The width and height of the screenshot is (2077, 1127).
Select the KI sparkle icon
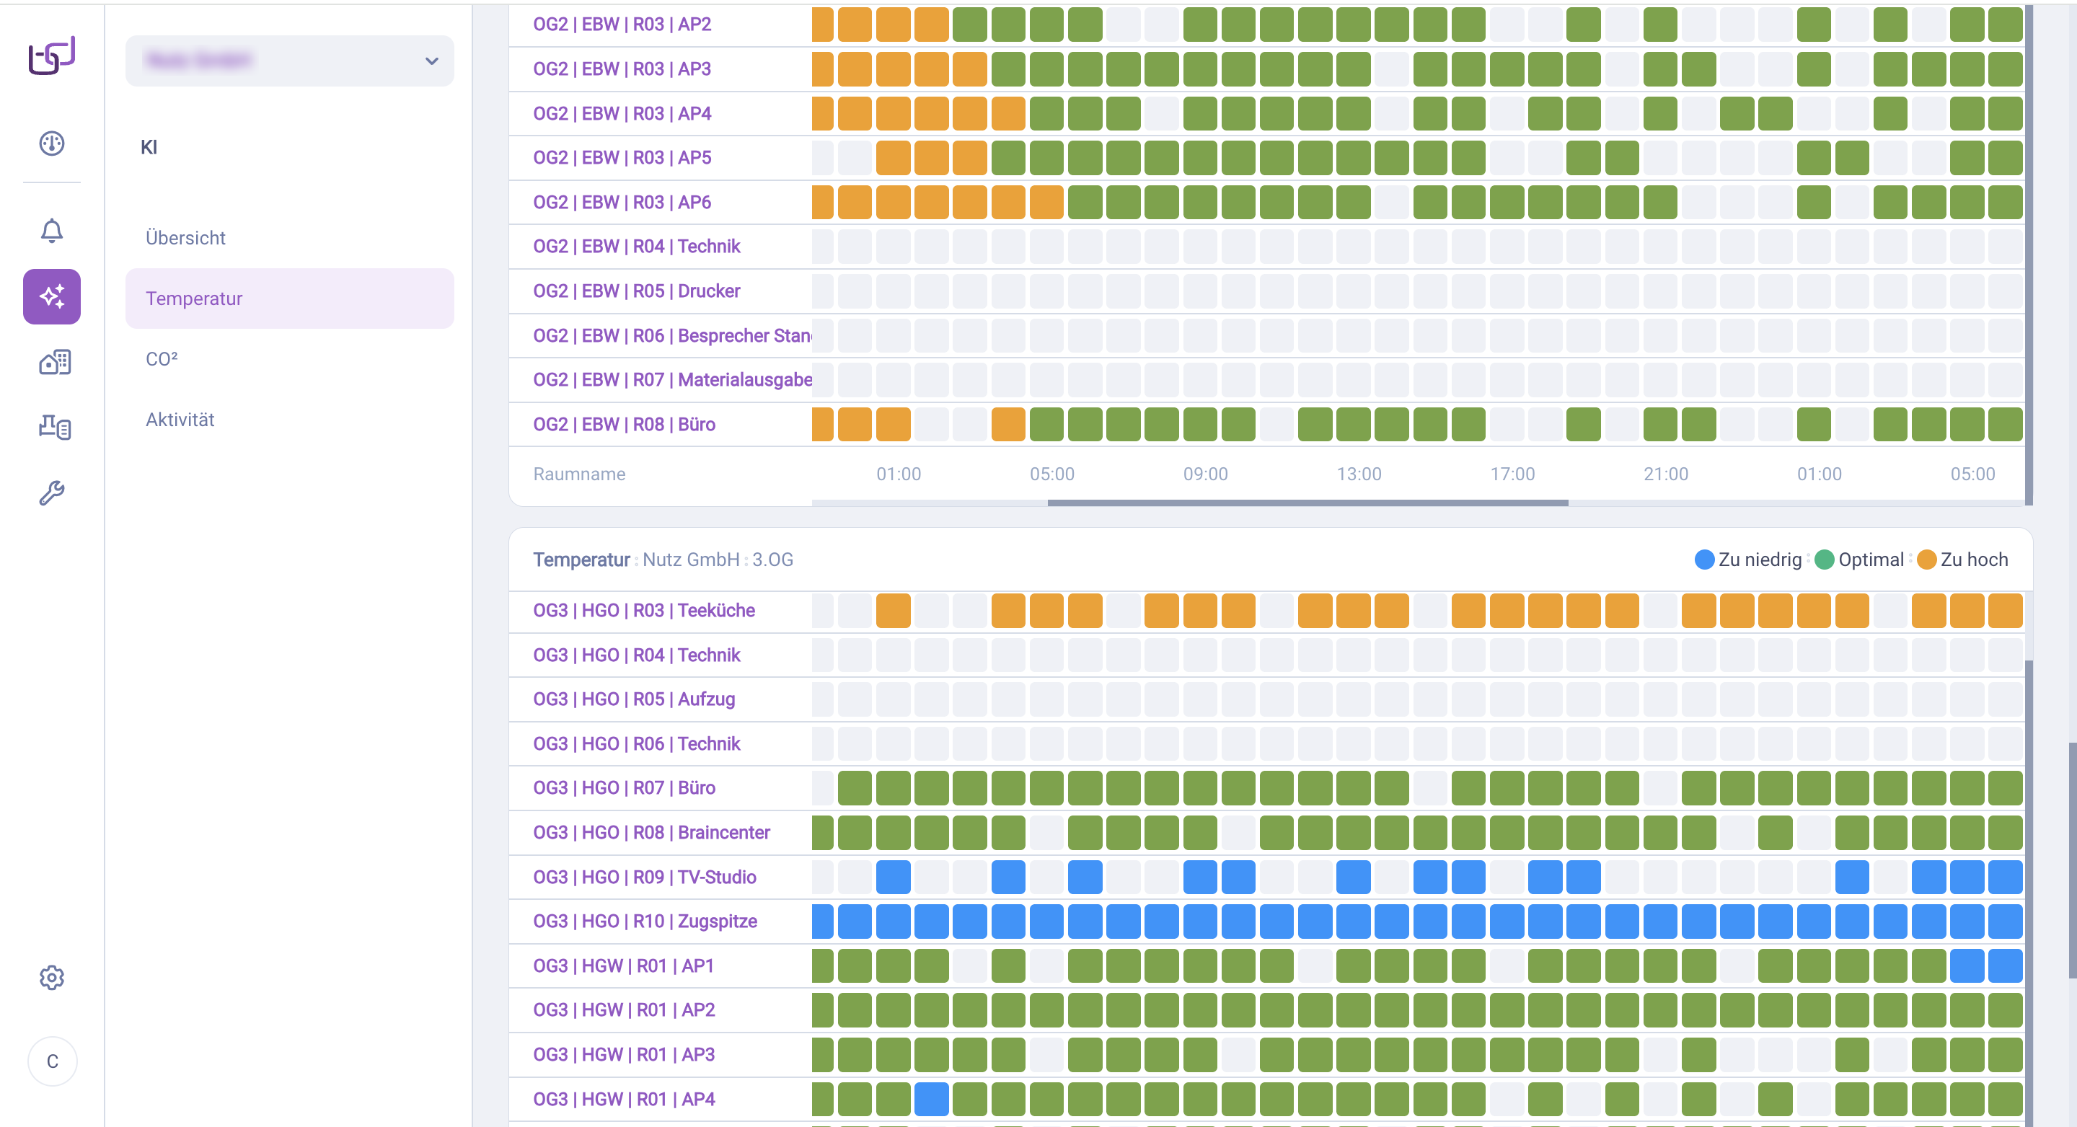pyautogui.click(x=52, y=296)
